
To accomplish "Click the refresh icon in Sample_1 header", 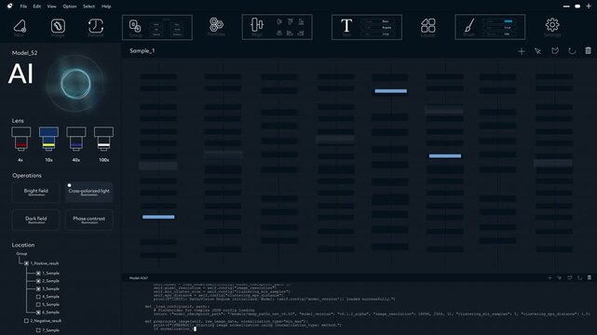I will tap(572, 51).
